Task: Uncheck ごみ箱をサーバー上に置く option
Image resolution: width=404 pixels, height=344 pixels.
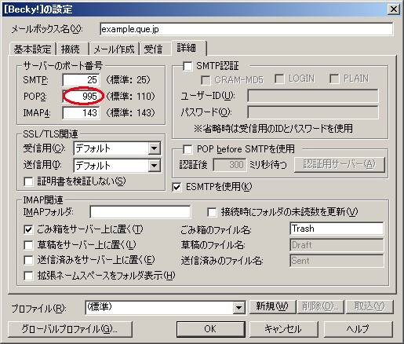Action: pyautogui.click(x=28, y=229)
